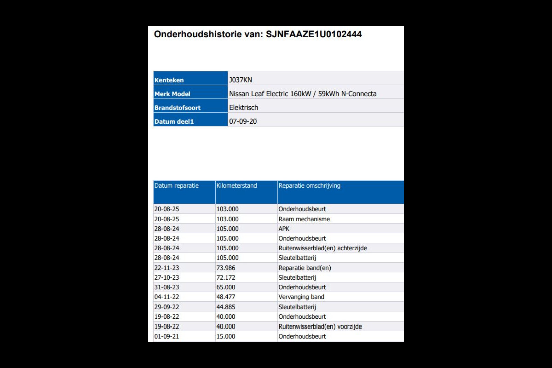Screen dimensions: 552x368
Task: Click the Kilometerstand column header
Action: coord(237,186)
